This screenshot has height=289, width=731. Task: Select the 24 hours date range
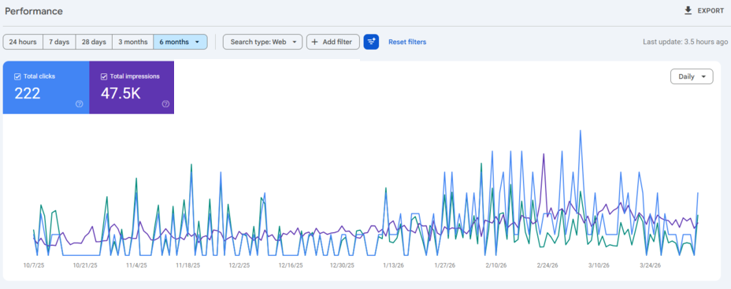[23, 42]
